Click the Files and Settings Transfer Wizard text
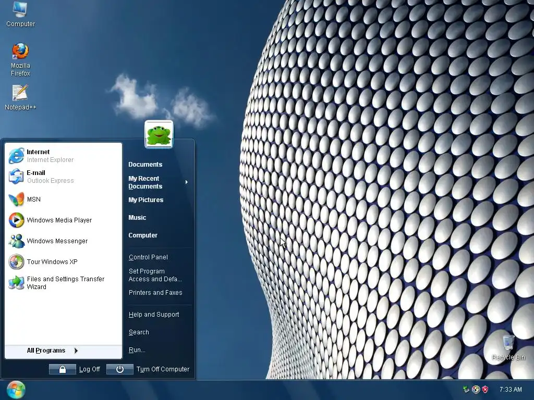The image size is (534, 400). pos(65,283)
